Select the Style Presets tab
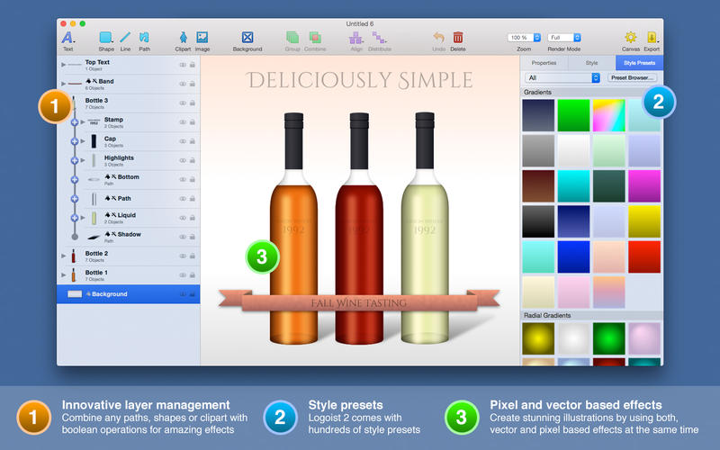This screenshot has width=720, height=450. point(639,63)
